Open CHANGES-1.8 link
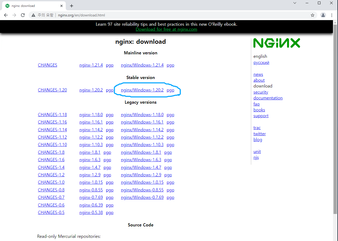This screenshot has height=241, width=338. 51,152
